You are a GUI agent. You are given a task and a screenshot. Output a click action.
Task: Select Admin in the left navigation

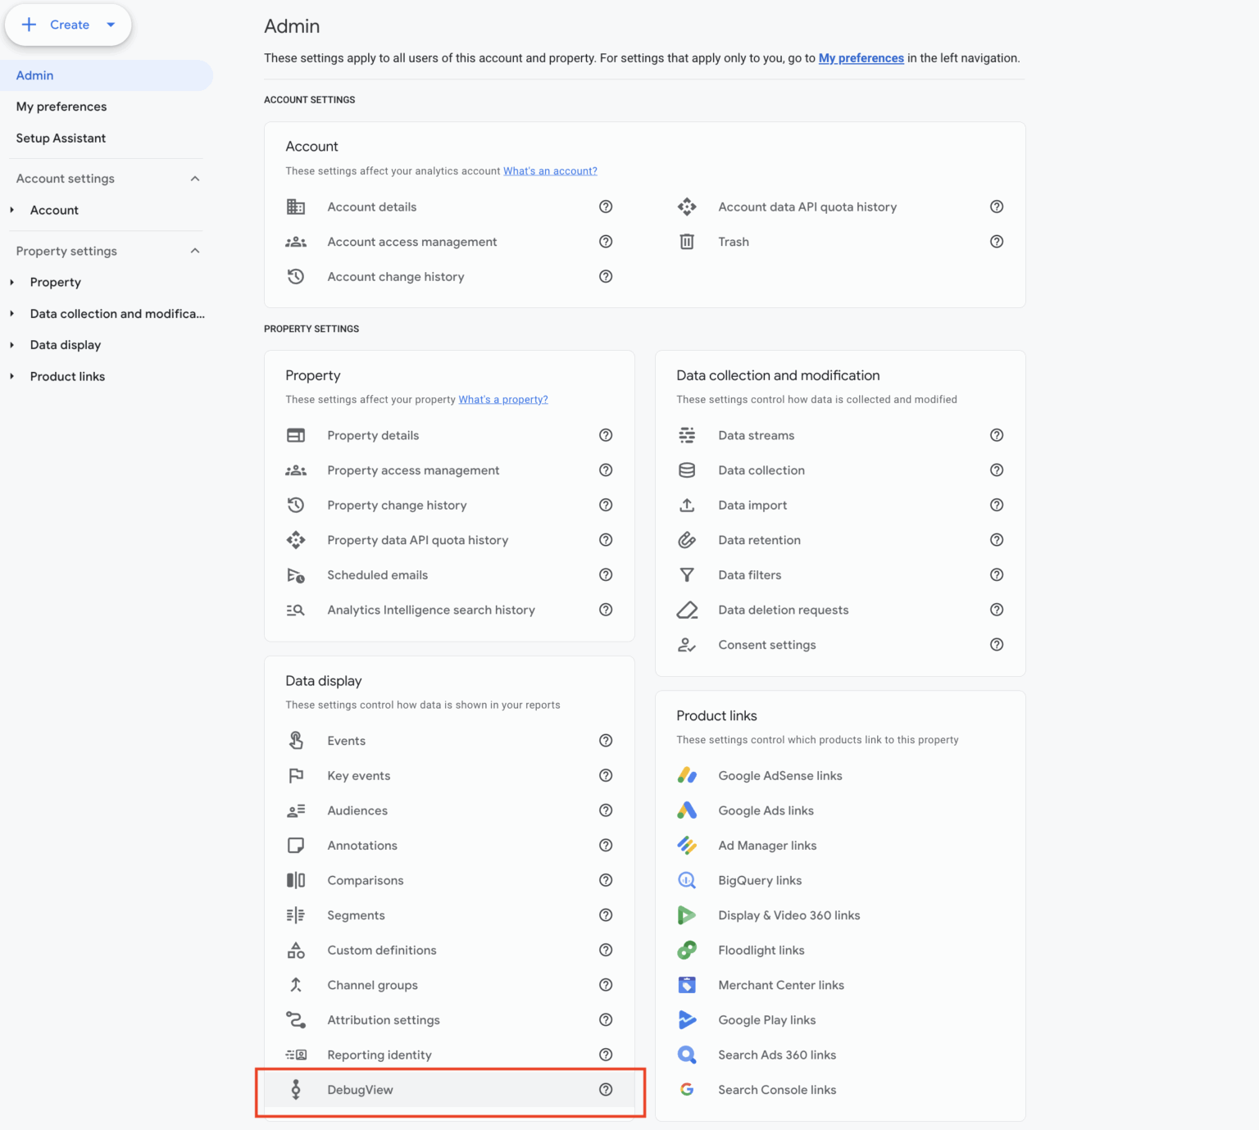34,75
